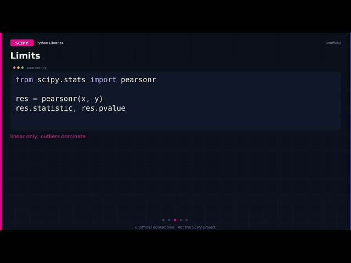Click the pink SCIPY badge
Image resolution: width=351 pixels, height=263 pixels.
click(x=22, y=43)
